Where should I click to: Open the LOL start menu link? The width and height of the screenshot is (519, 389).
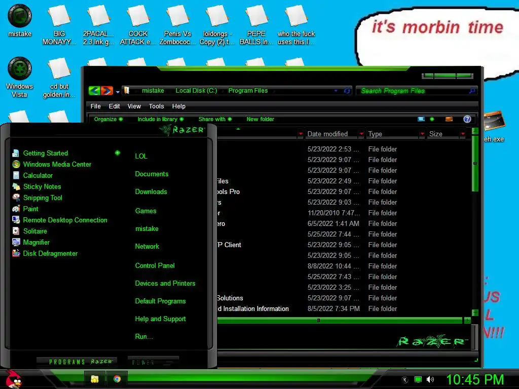(141, 156)
